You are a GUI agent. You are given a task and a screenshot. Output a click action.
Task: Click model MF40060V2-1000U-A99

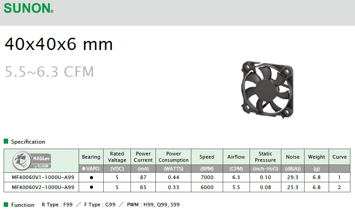click(43, 187)
